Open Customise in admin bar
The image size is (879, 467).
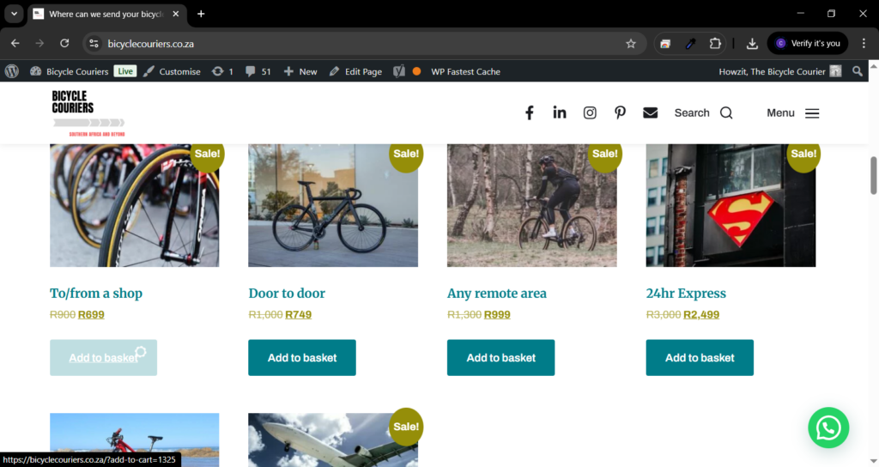(x=172, y=71)
